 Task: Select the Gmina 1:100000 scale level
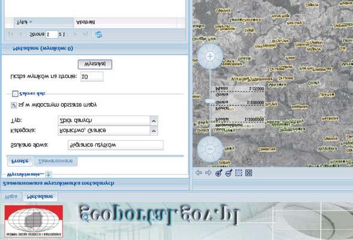pos(239,102)
